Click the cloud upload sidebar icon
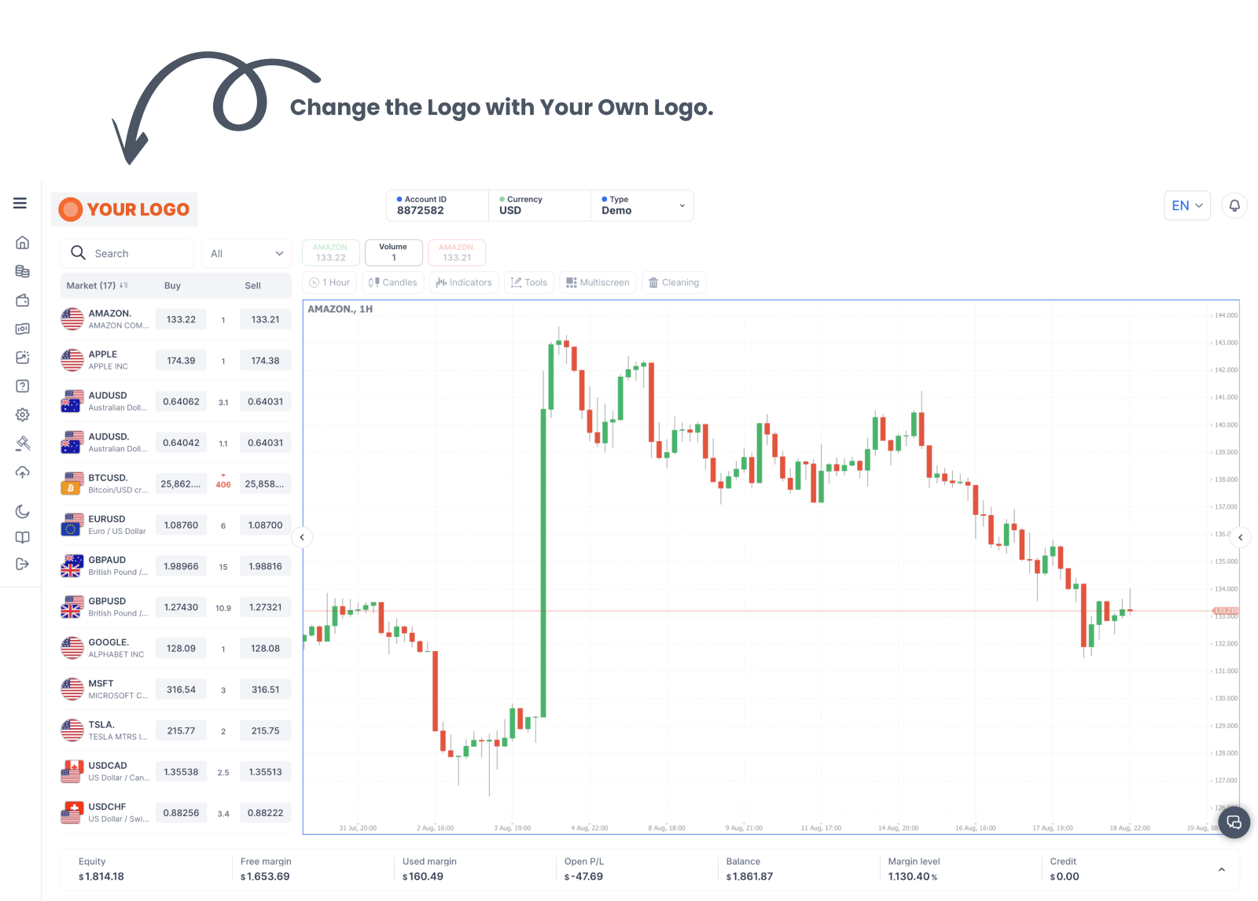Image resolution: width=1258 pixels, height=901 pixels. [23, 473]
